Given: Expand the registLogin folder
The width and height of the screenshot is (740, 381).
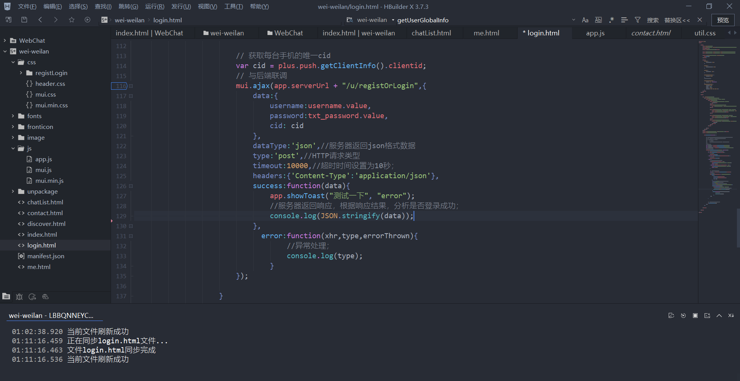Looking at the screenshot, I should coord(21,73).
